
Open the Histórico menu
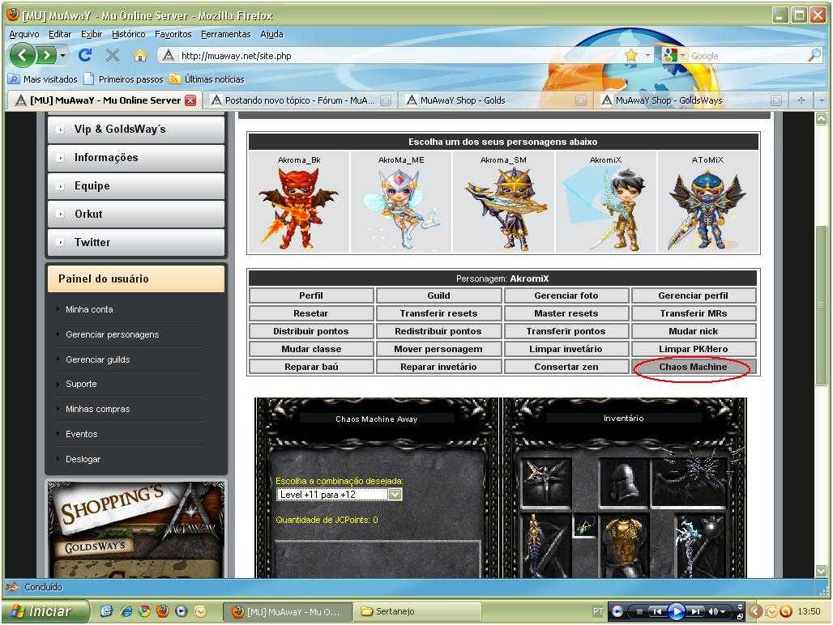coord(128,34)
